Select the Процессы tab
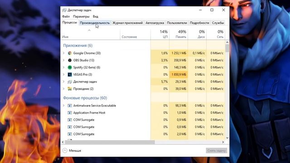This screenshot has height=163, width=290. click(69, 22)
